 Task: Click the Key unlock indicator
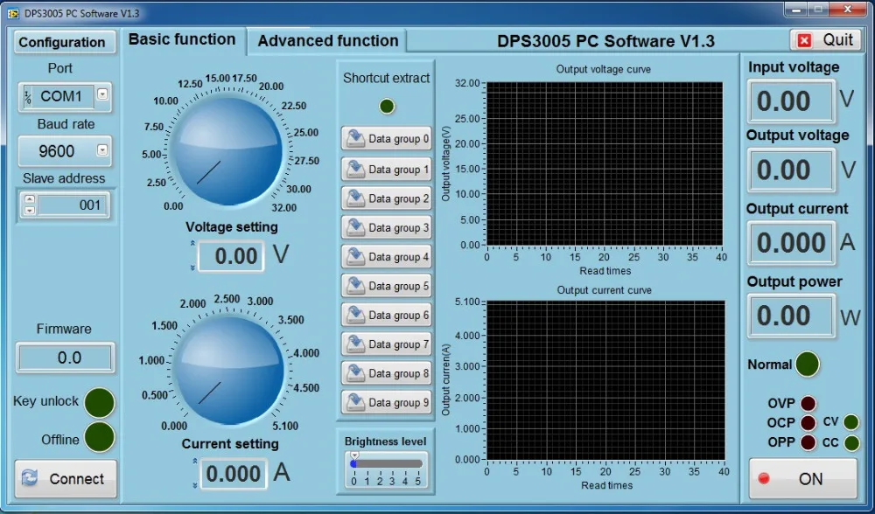tap(98, 403)
